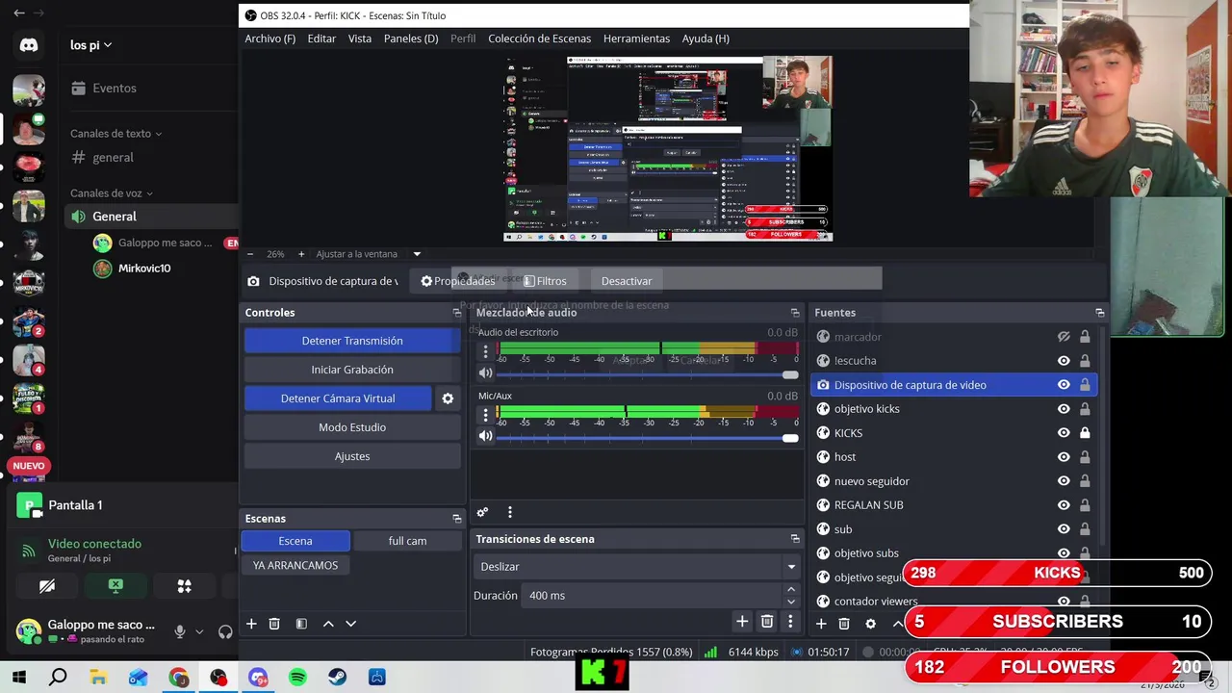Open Editar menu
Image resolution: width=1232 pixels, height=693 pixels.
click(x=321, y=38)
